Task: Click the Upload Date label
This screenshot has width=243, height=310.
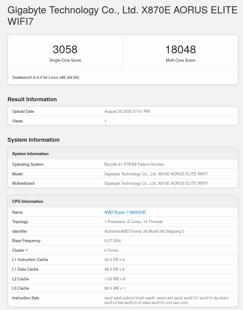Action: pyautogui.click(x=23, y=112)
